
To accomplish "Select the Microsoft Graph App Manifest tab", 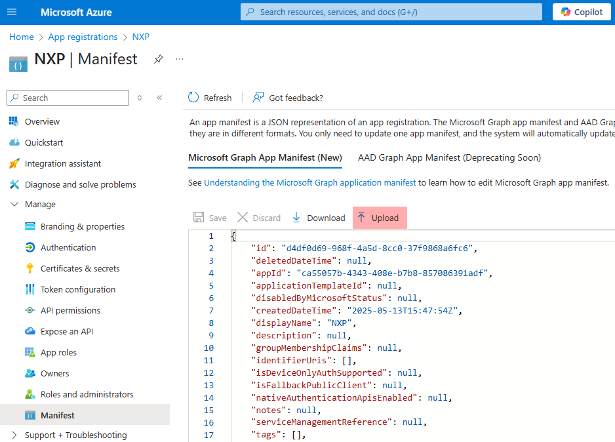I will [265, 157].
